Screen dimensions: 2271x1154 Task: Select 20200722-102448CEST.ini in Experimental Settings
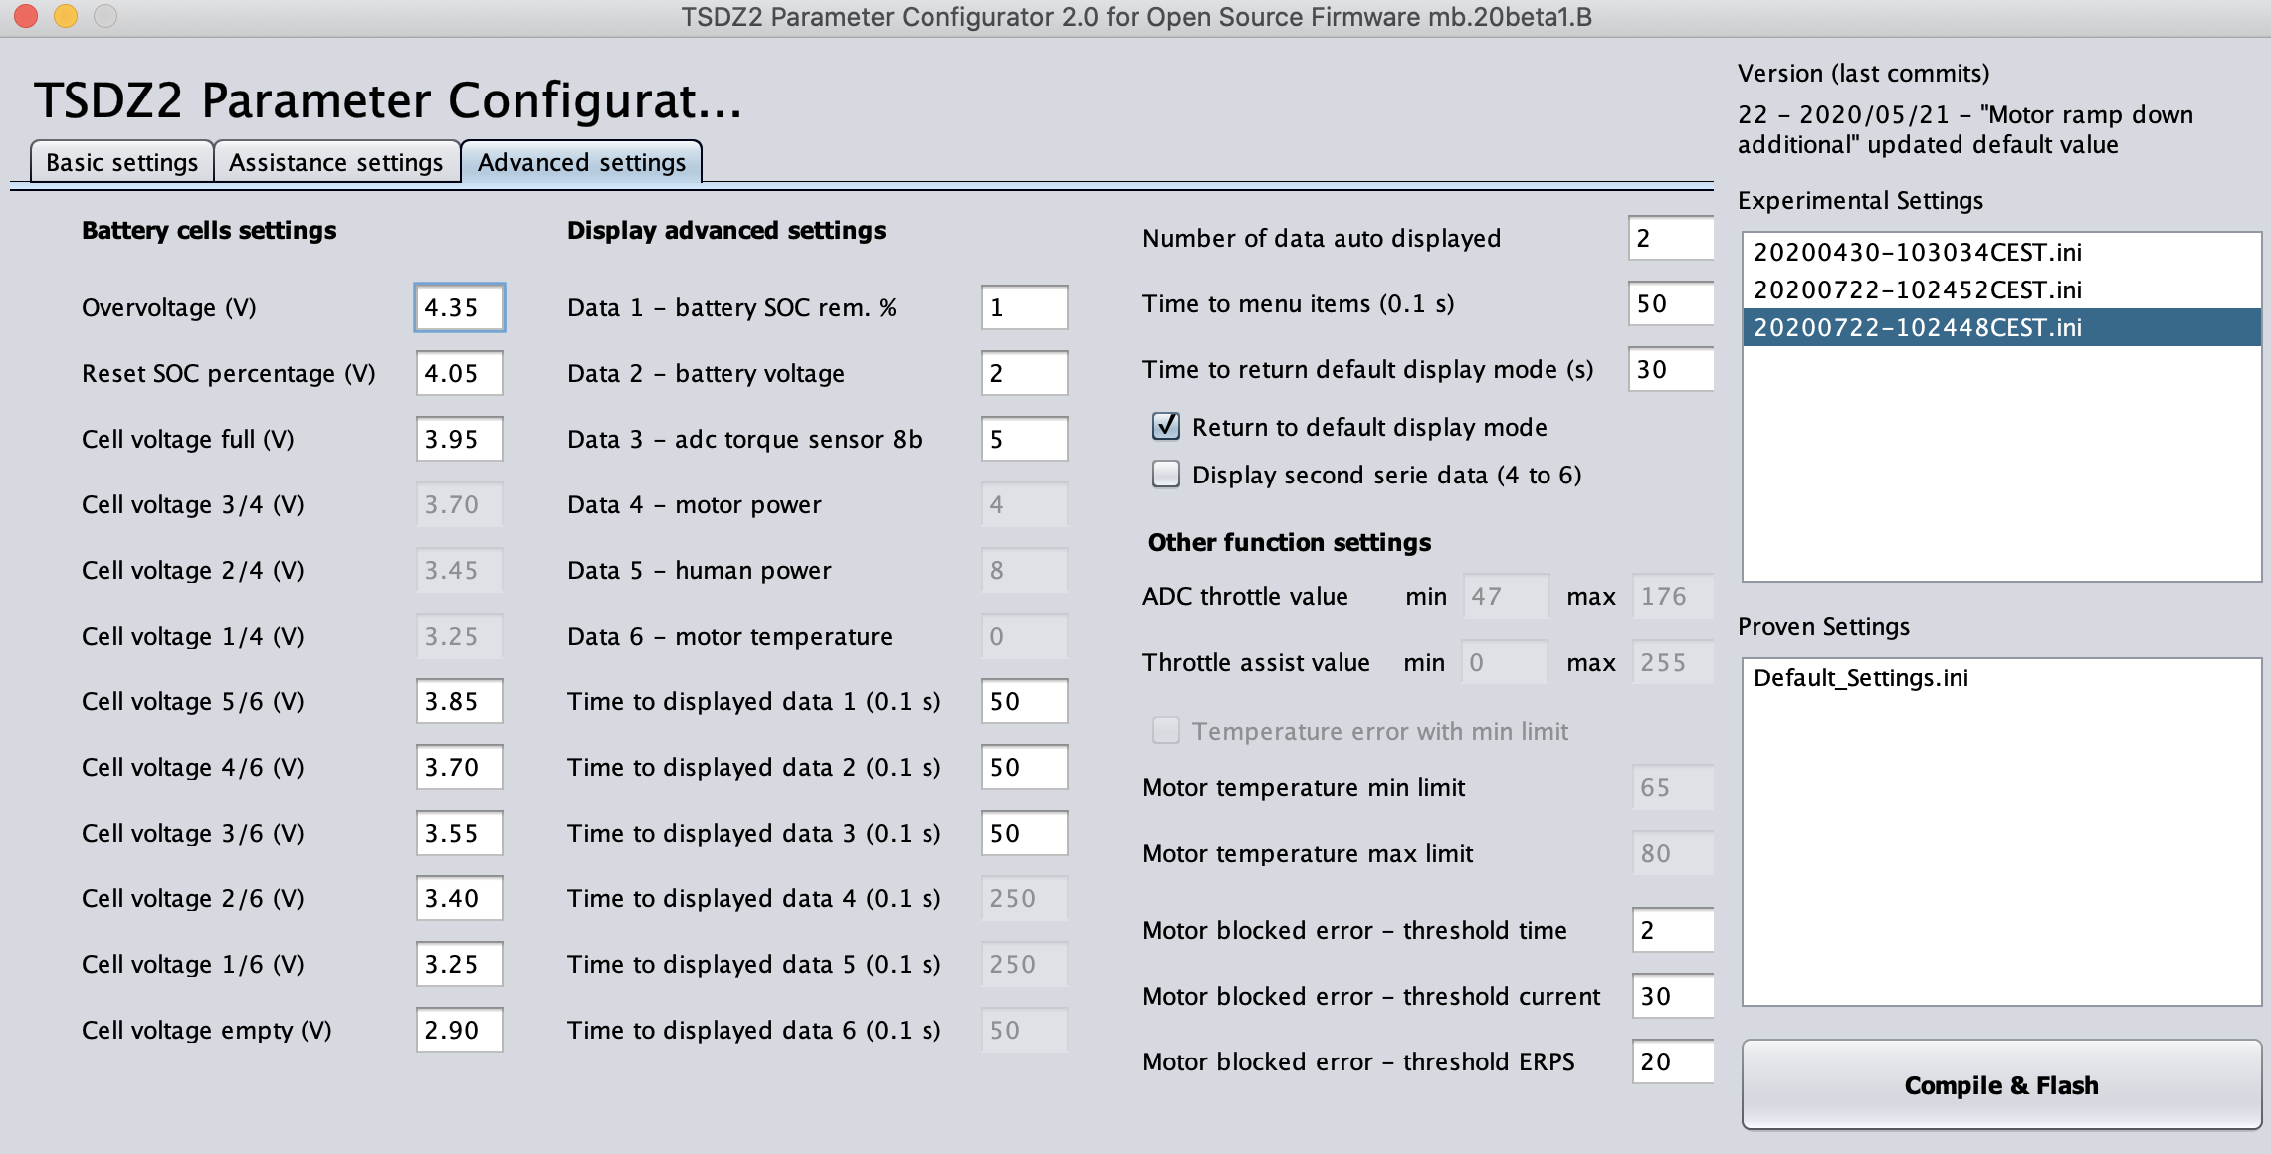(2001, 327)
